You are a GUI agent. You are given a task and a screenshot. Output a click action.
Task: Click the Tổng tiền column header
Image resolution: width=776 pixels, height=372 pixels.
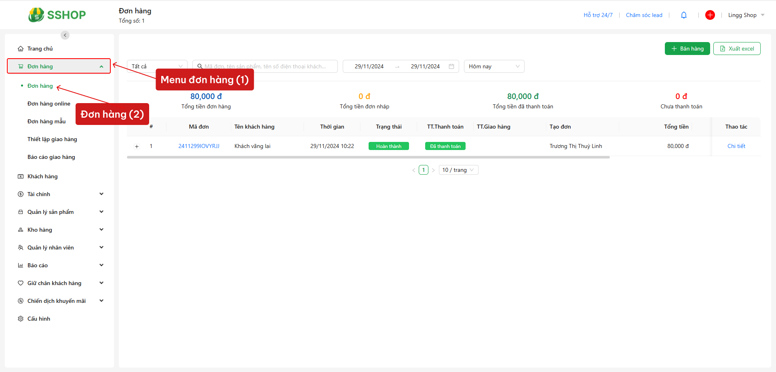[676, 127]
